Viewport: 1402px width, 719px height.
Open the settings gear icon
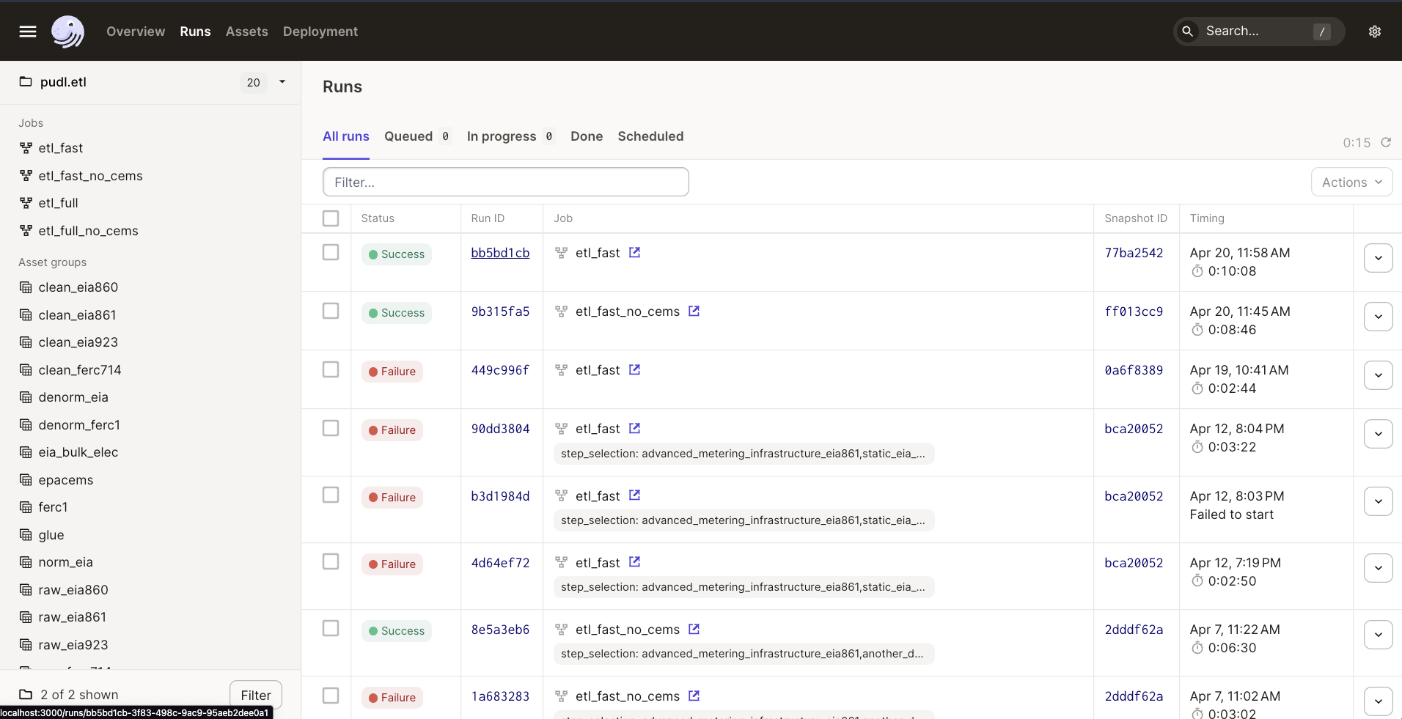coord(1375,32)
